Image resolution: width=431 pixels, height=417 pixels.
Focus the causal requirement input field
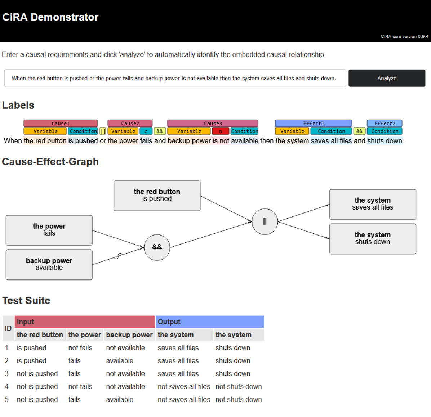coord(175,78)
